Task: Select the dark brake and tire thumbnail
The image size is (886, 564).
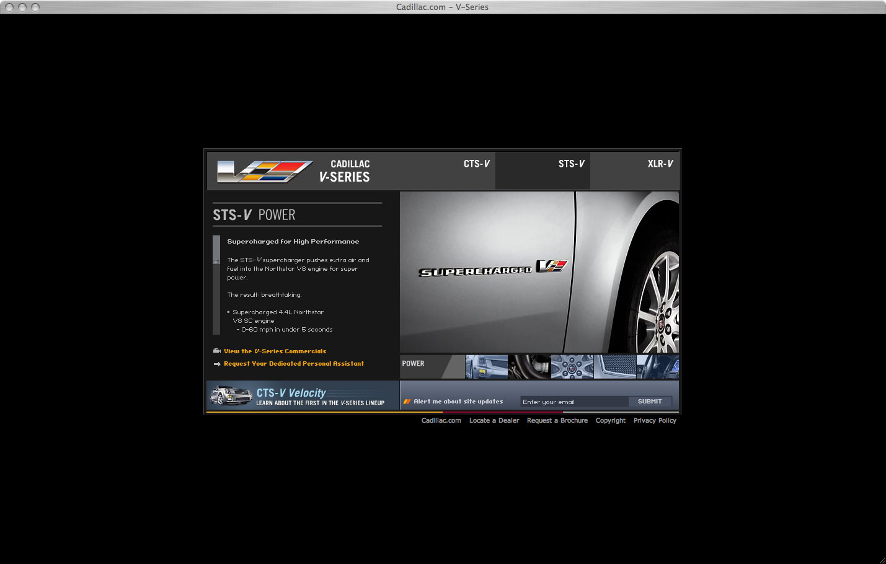Action: (x=529, y=367)
